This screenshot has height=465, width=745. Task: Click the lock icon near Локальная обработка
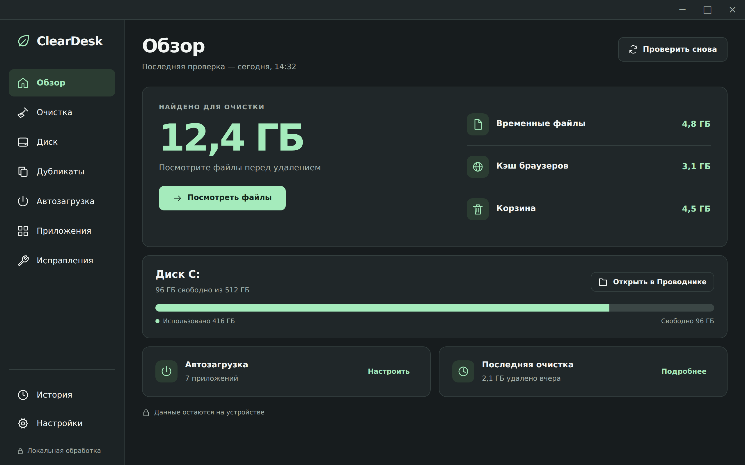point(20,451)
